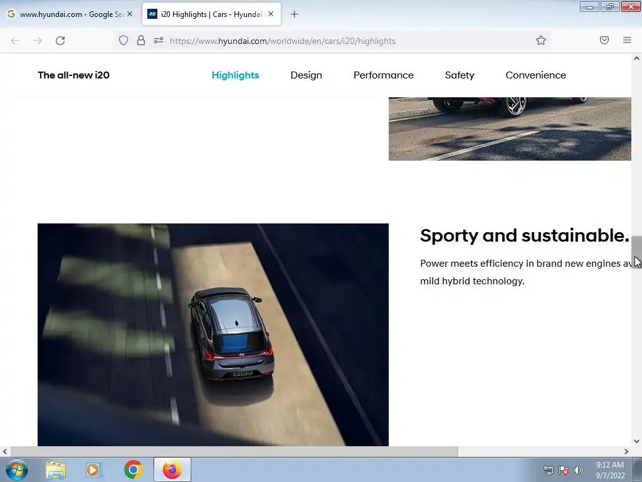Click the parked car image at top

point(510,129)
